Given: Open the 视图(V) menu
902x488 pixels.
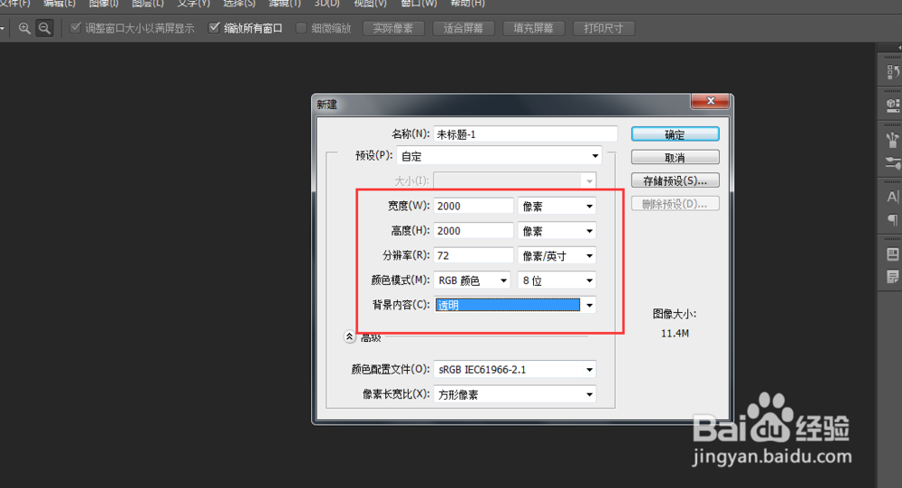Looking at the screenshot, I should tap(371, 4).
